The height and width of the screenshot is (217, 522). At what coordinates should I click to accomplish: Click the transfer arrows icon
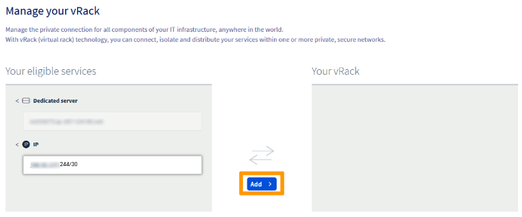262,155
